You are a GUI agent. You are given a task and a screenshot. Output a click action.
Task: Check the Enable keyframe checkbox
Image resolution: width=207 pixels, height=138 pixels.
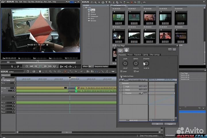point(121,76)
